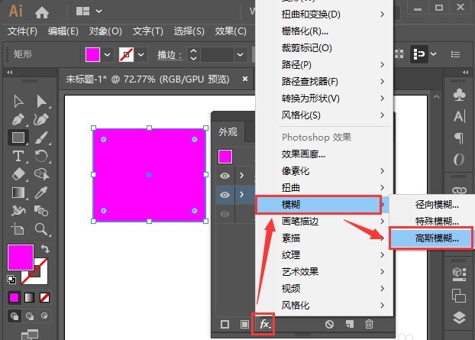The height and width of the screenshot is (340, 475).
Task: Choose Draw Inside mode
Action: [44, 316]
